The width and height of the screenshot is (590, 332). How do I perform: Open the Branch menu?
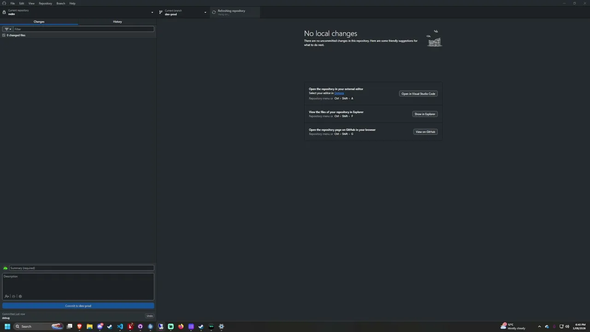(60, 3)
